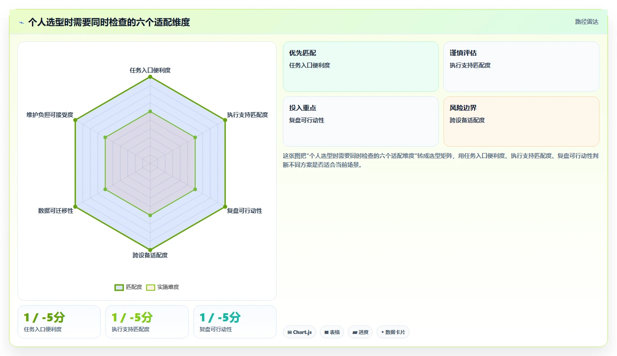617x356 pixels.
Task: Toggle the 实施难度 legend swatch
Action: [151, 287]
